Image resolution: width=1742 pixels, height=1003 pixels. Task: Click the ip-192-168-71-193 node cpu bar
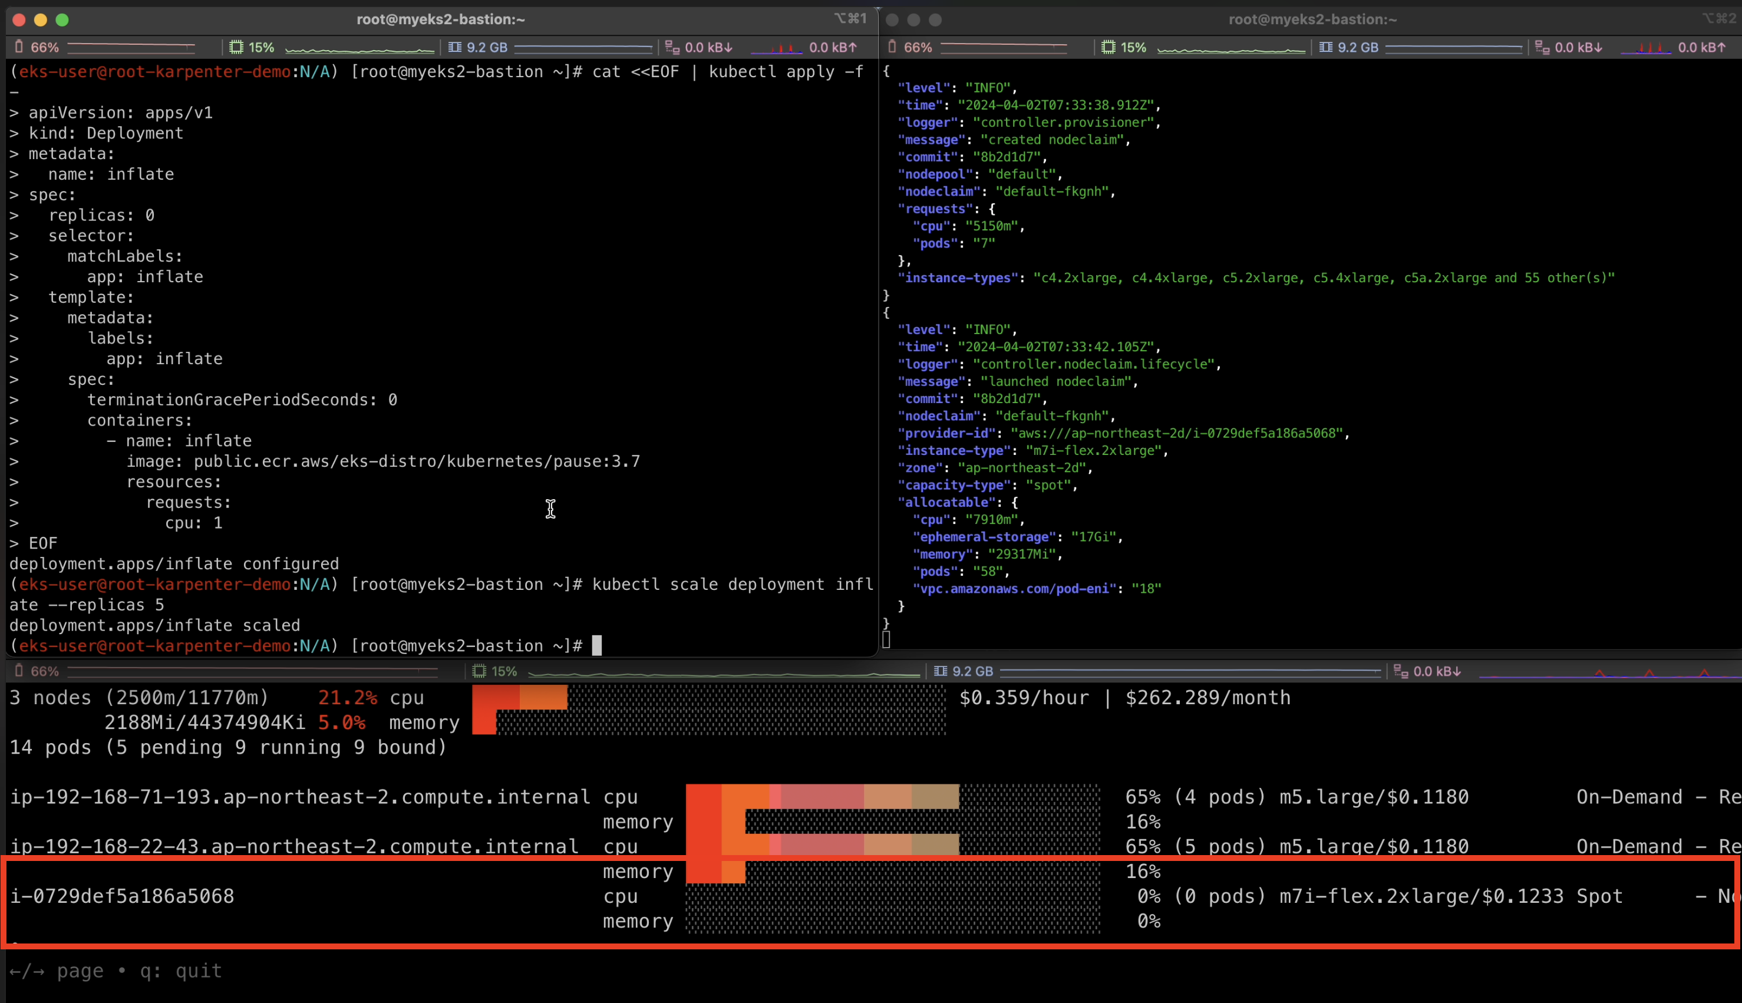coord(892,796)
